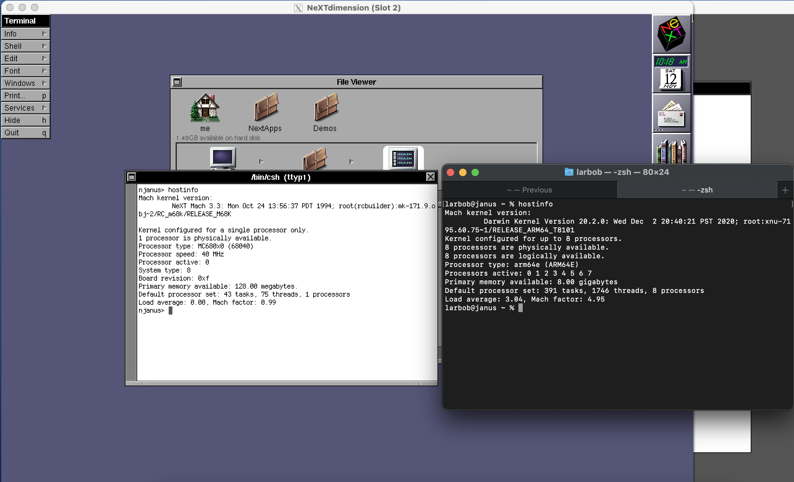Viewport: 794px width, 482px height.
Task: Add a new tab with plus button
Action: pyautogui.click(x=785, y=190)
